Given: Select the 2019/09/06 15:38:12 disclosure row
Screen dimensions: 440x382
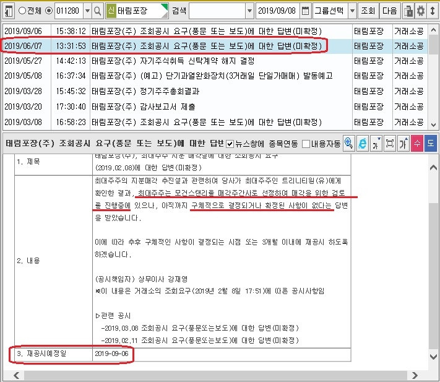Looking at the screenshot, I should tap(215, 31).
